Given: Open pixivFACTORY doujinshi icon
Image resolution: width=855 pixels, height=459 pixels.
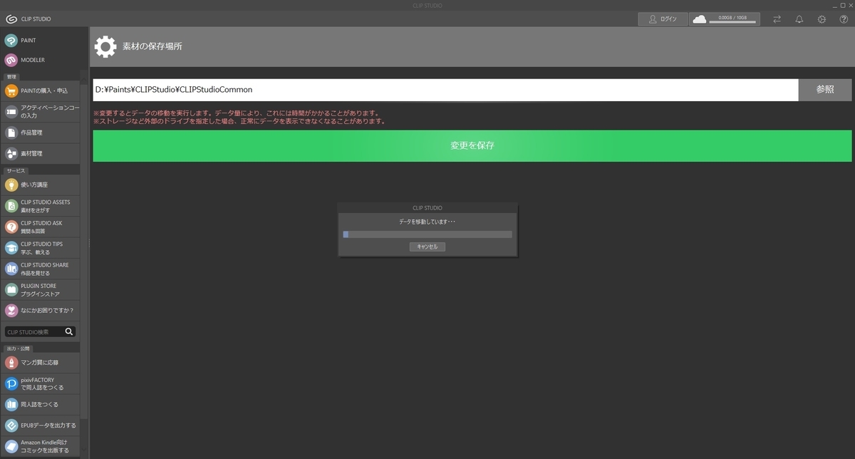Looking at the screenshot, I should pyautogui.click(x=11, y=383).
